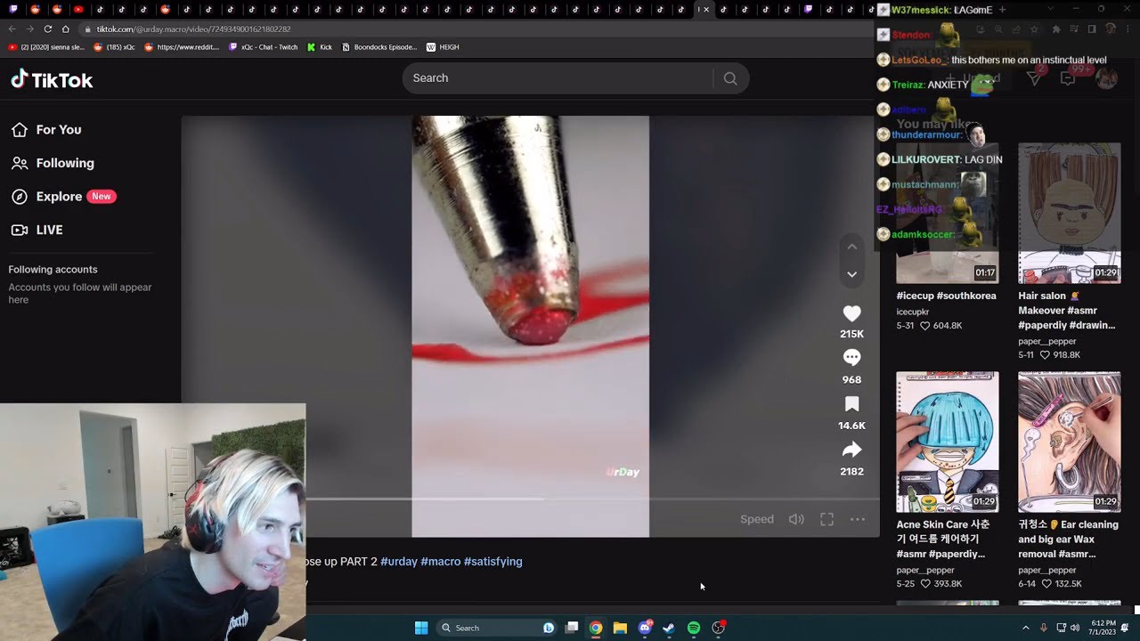Viewport: 1140px width, 641px height.
Task: Open Discord from the taskbar
Action: point(645,628)
